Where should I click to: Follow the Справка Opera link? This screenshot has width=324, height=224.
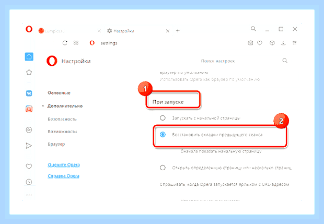(63, 176)
